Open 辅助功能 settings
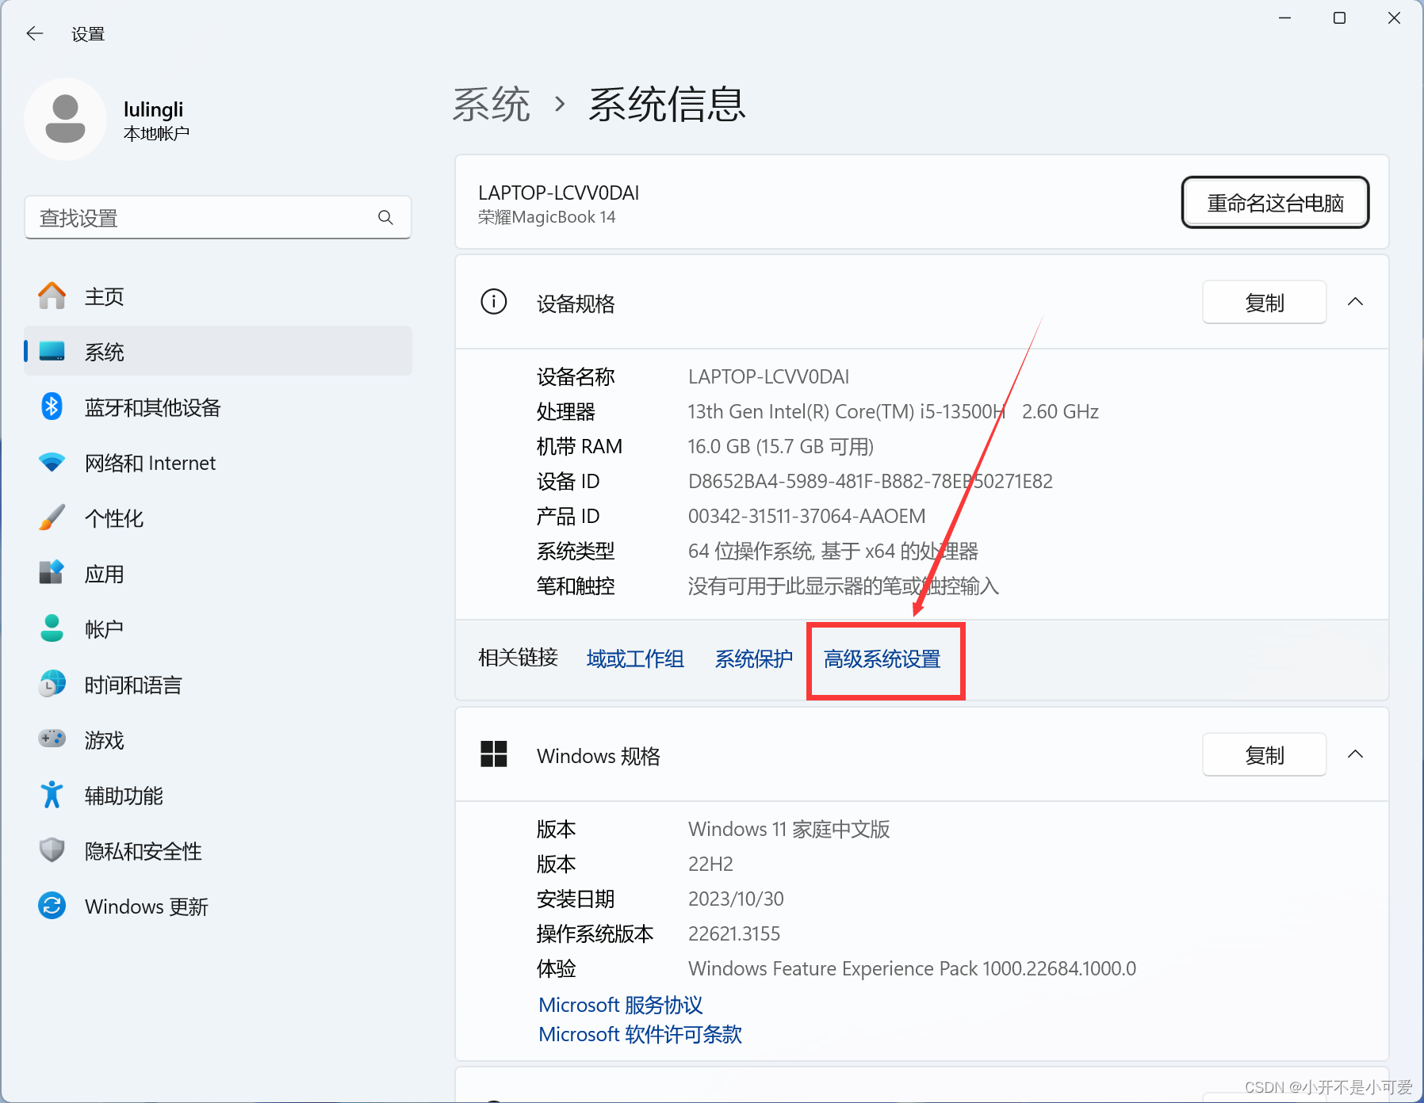Viewport: 1424px width, 1103px height. (x=218, y=796)
